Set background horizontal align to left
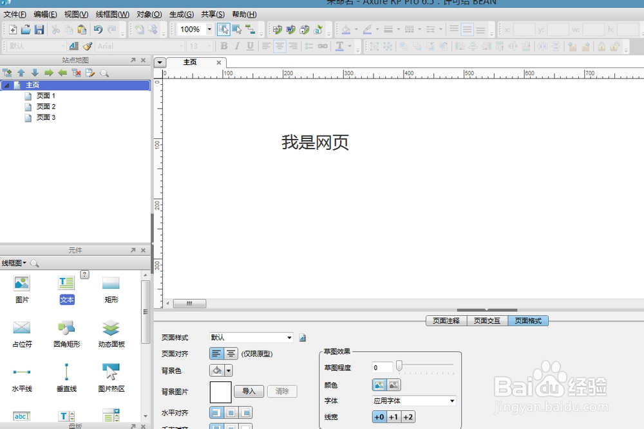The image size is (644, 429). [x=216, y=412]
